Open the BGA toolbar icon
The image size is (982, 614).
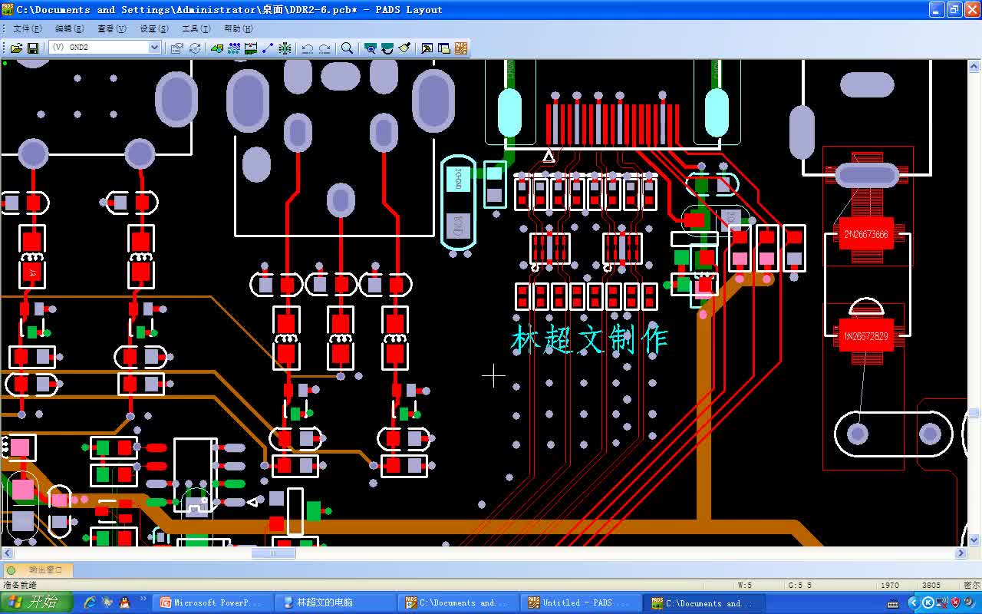[x=285, y=48]
